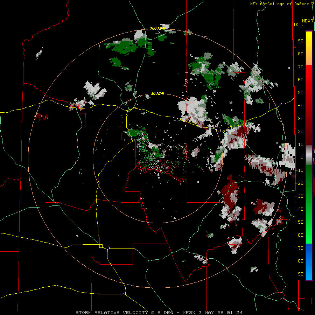Click the "-60" value on the velocity scale
This screenshot has width=315, height=315.
point(299,235)
